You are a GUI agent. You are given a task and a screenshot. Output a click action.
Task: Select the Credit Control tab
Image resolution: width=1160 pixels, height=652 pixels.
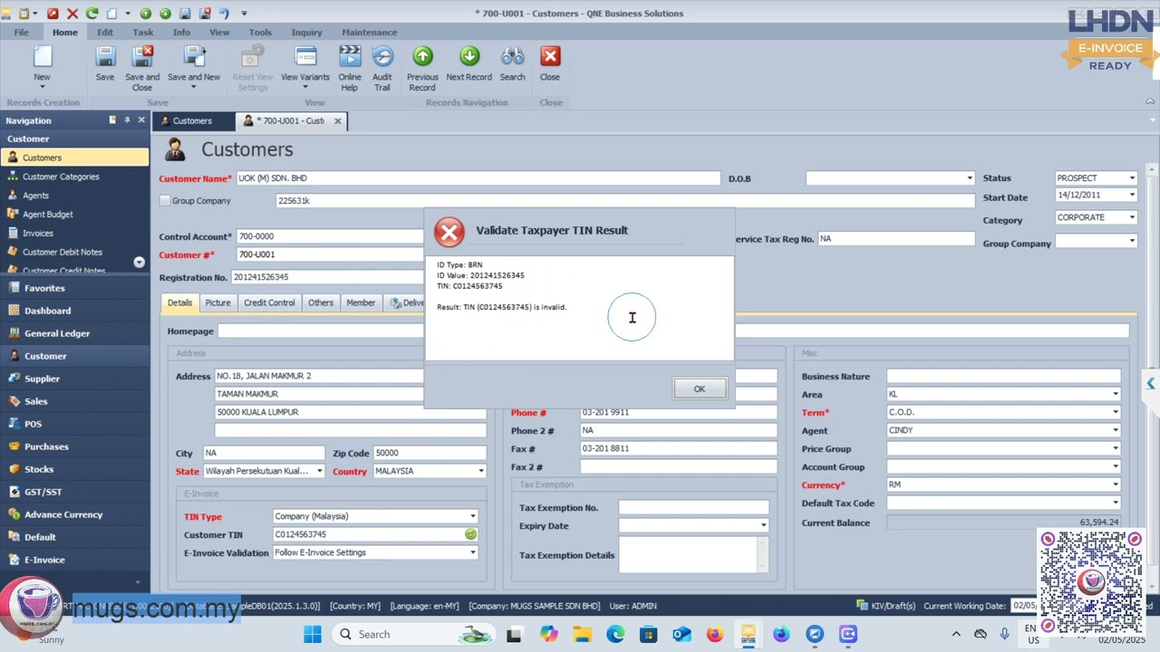click(x=269, y=302)
